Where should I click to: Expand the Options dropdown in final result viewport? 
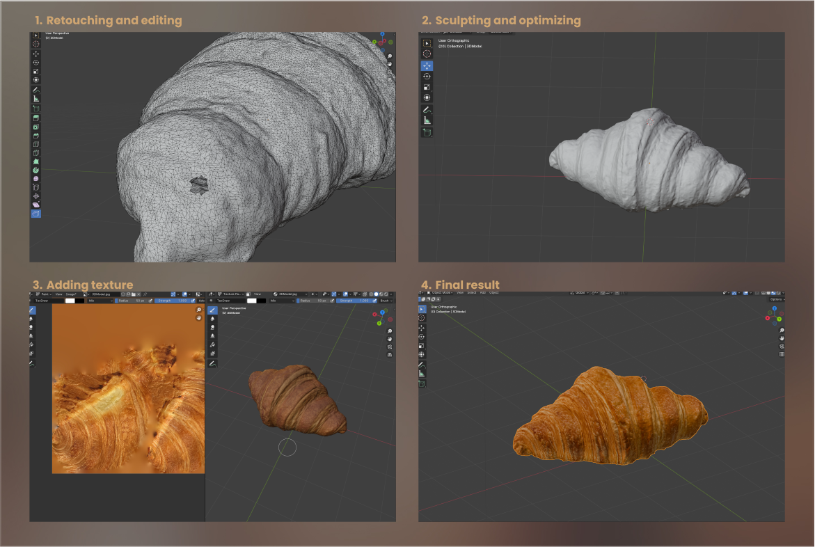(777, 299)
